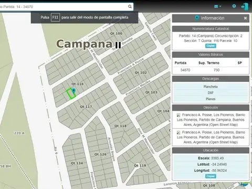Viewport: 252px width, 189px height.
Task: Click the Sup. Terreno value 730
Action: pyautogui.click(x=216, y=70)
